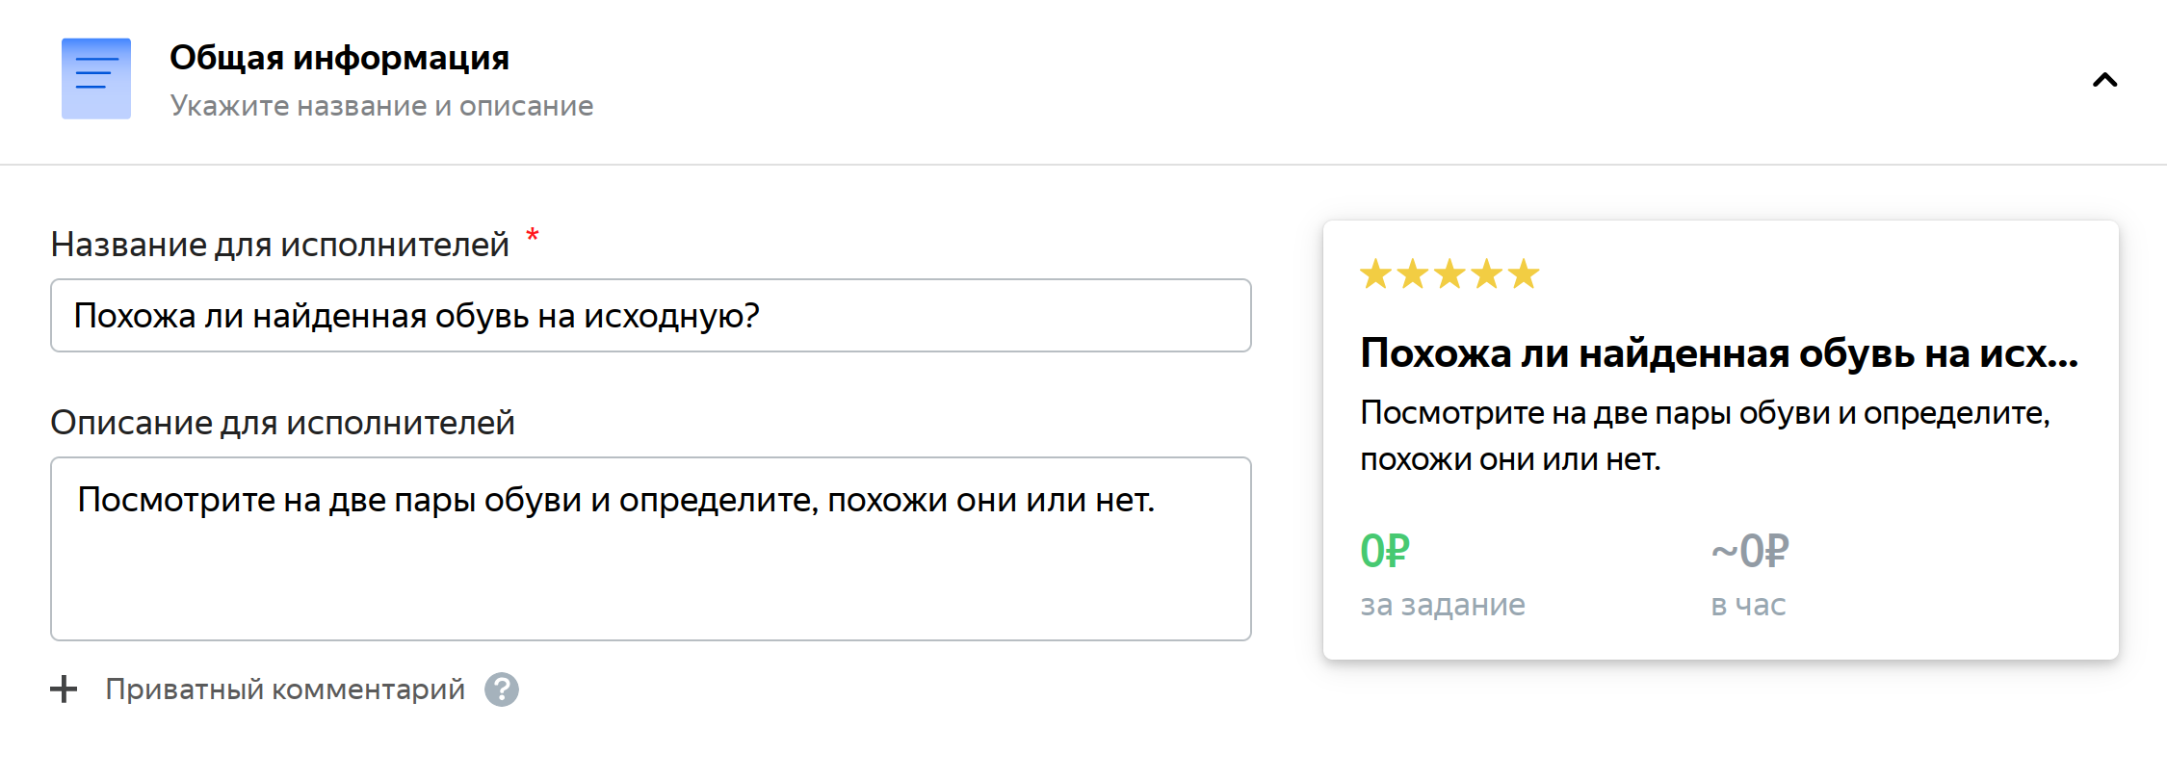Click the Описание для исполнителей label
Image resolution: width=2167 pixels, height=780 pixels.
click(282, 423)
